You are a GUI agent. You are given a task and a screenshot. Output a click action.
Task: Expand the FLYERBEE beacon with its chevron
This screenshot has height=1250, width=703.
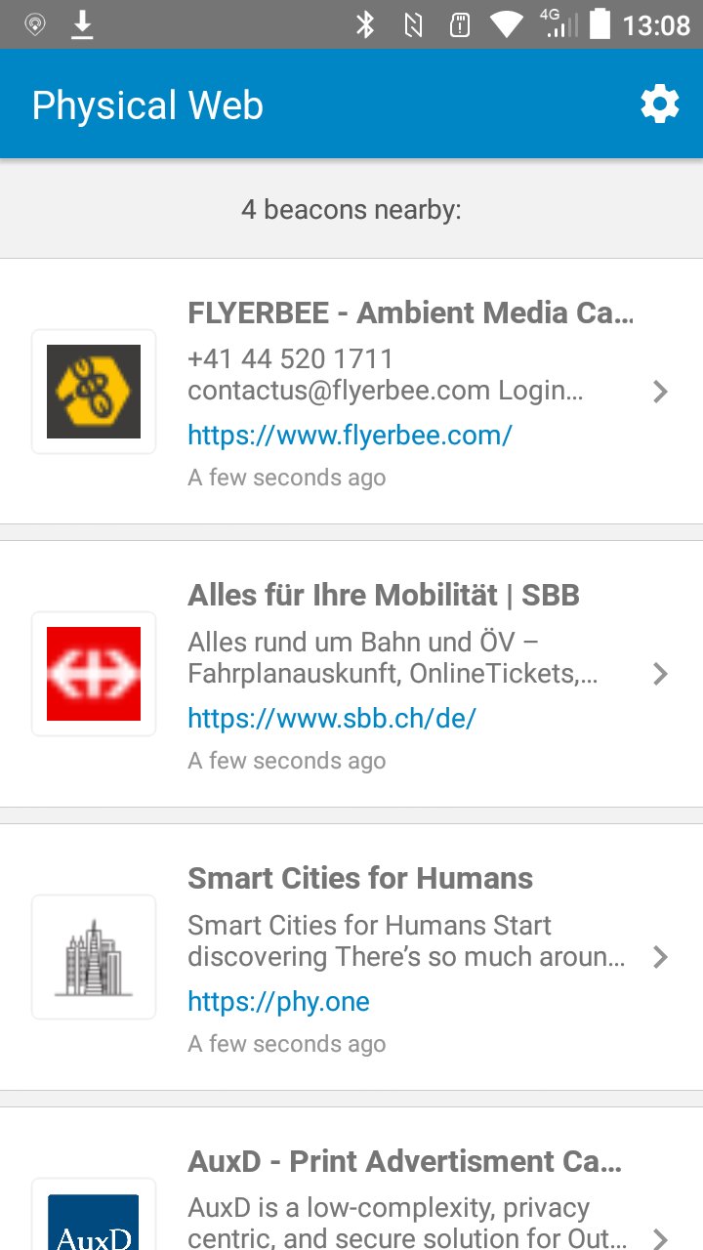pyautogui.click(x=660, y=391)
